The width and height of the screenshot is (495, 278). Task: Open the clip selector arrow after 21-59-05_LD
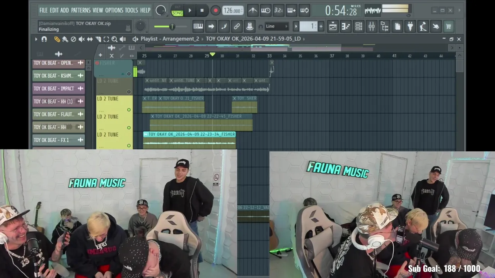(304, 39)
